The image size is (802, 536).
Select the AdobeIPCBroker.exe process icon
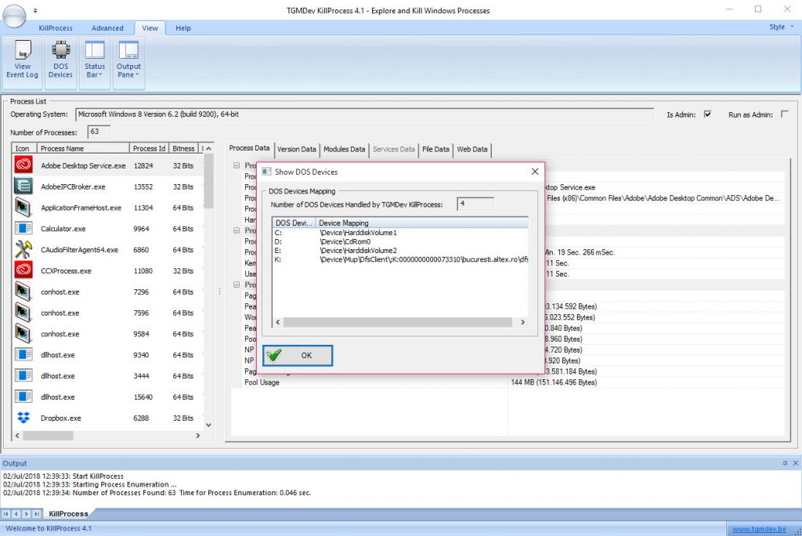click(x=23, y=187)
